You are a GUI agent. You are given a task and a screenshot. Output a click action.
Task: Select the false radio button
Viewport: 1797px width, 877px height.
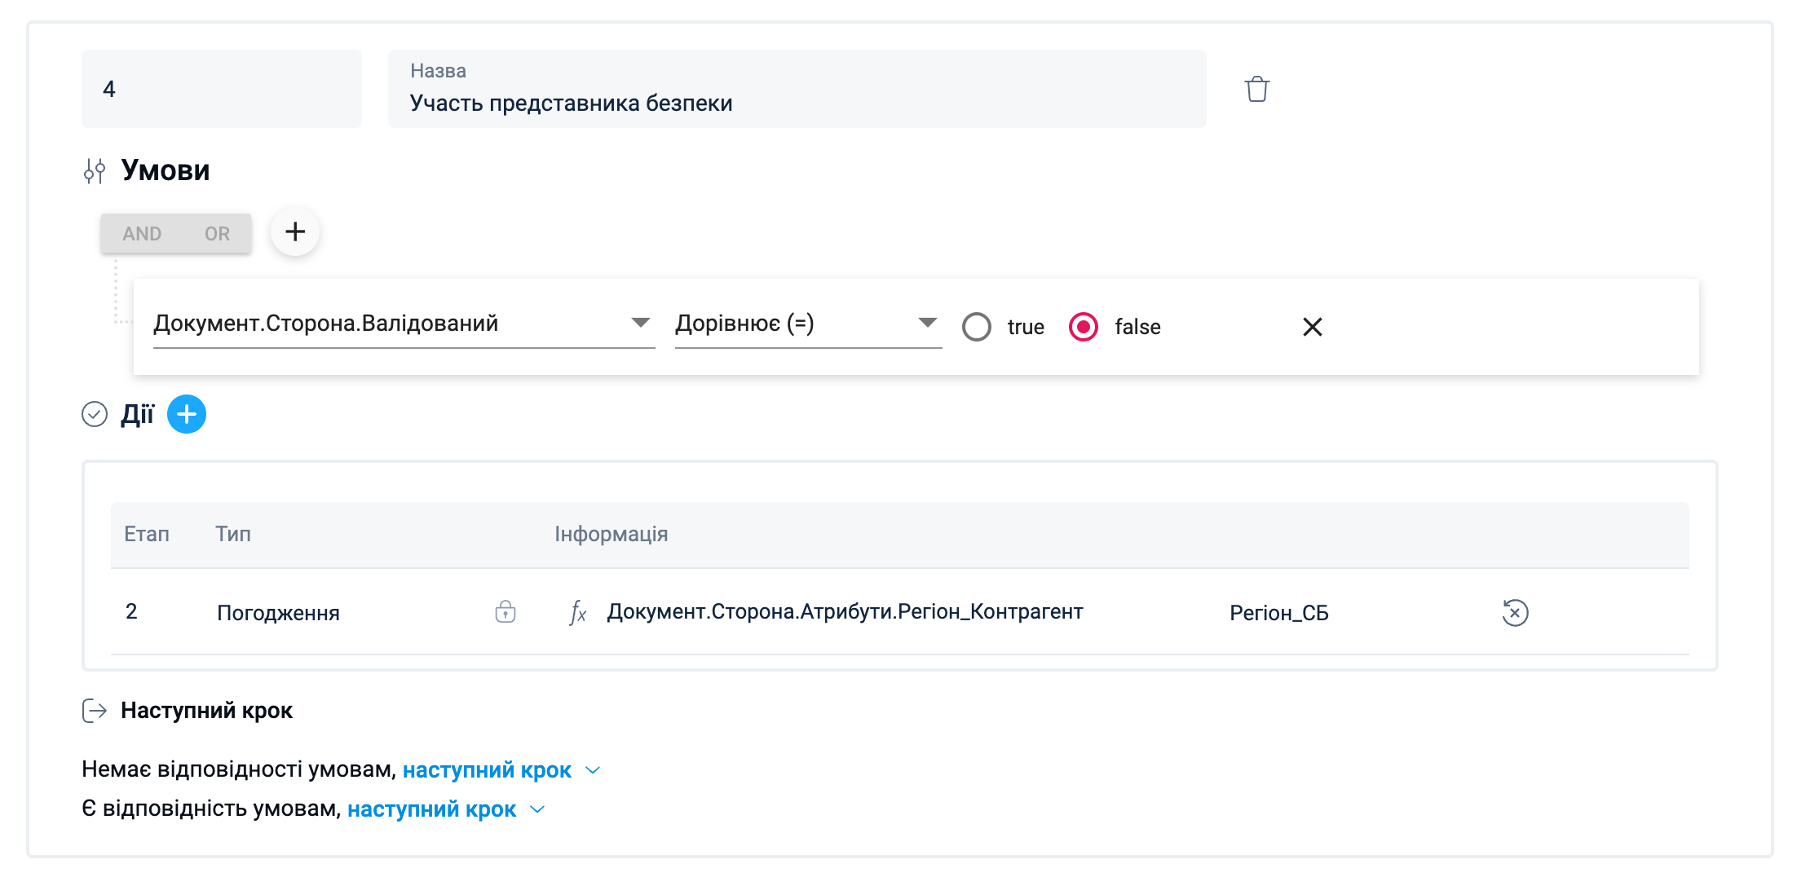coord(1084,327)
